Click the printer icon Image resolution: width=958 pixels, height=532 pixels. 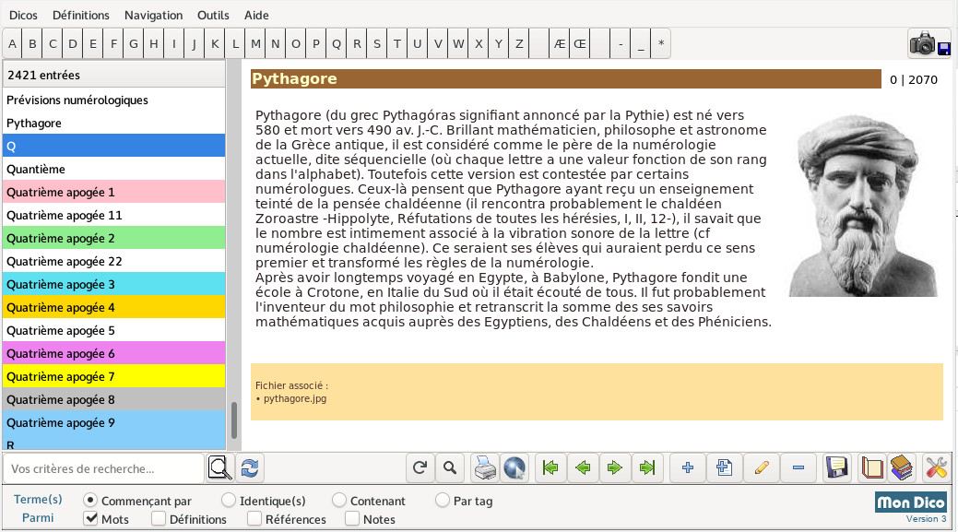(x=484, y=468)
